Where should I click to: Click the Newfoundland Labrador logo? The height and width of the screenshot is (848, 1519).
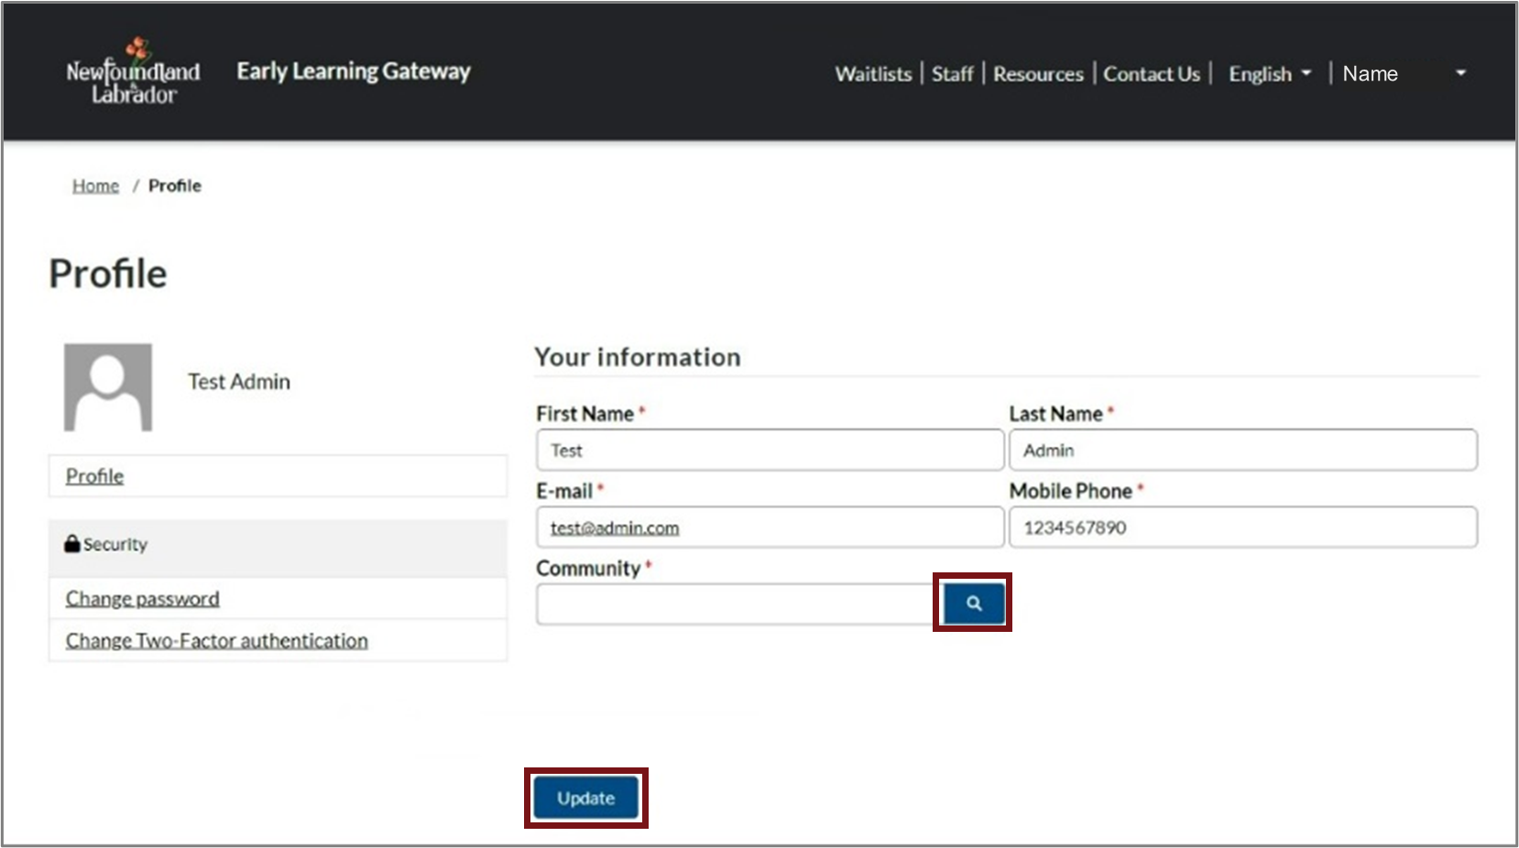click(133, 72)
